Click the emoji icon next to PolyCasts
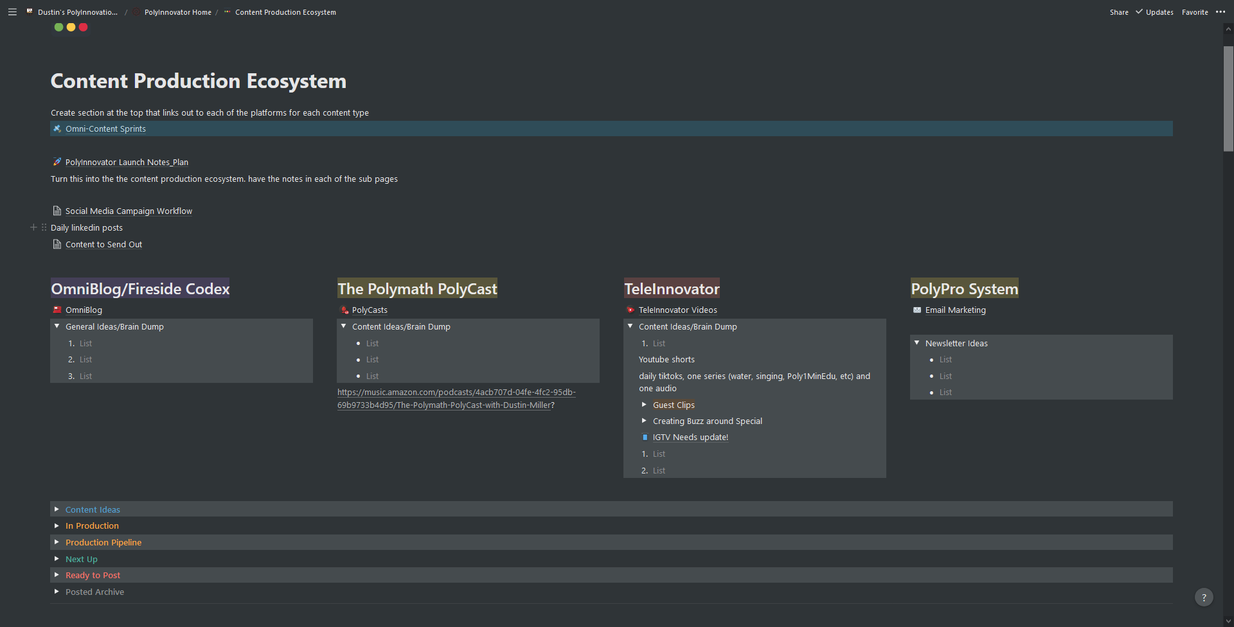This screenshot has width=1234, height=627. click(x=344, y=310)
